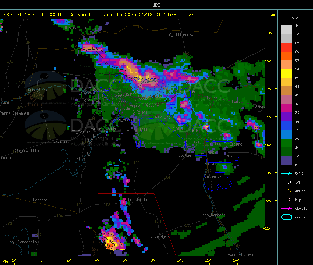The image size is (313, 265).
Task: Pick the purple 36-39 dBZ swatch
Action: point(287,117)
